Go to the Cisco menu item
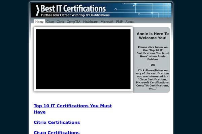The height and width of the screenshot is (134, 202). click(x=50, y=22)
